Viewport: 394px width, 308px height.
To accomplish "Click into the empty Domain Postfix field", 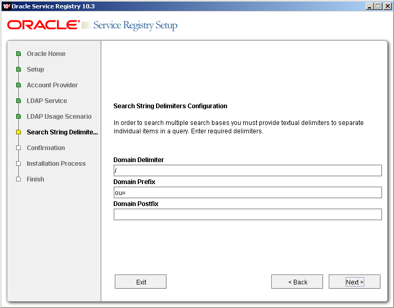I will coord(247,214).
